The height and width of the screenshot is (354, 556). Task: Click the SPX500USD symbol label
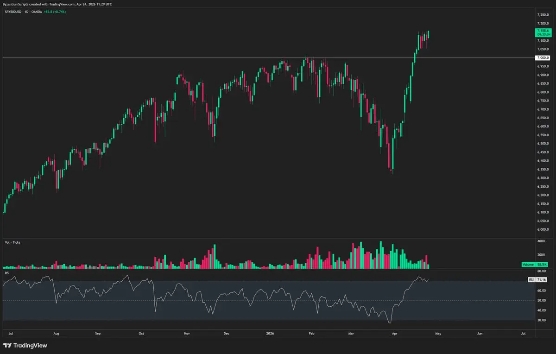(x=13, y=12)
